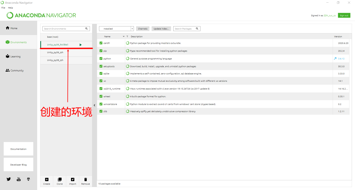Click the play arrow on Unity_py36_RollBall

coord(81,45)
